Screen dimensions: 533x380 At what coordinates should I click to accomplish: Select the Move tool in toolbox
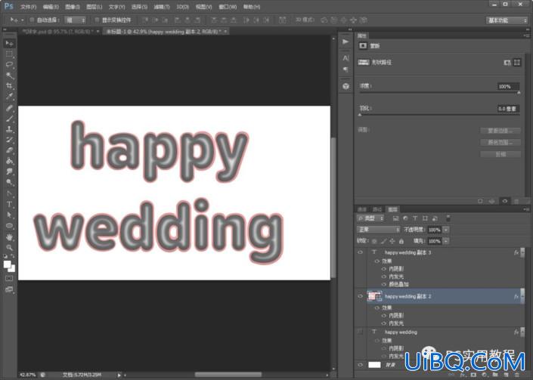[x=9, y=43]
